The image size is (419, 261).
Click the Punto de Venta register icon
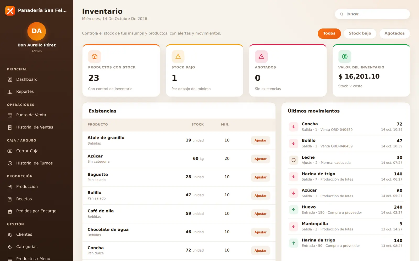click(10, 115)
